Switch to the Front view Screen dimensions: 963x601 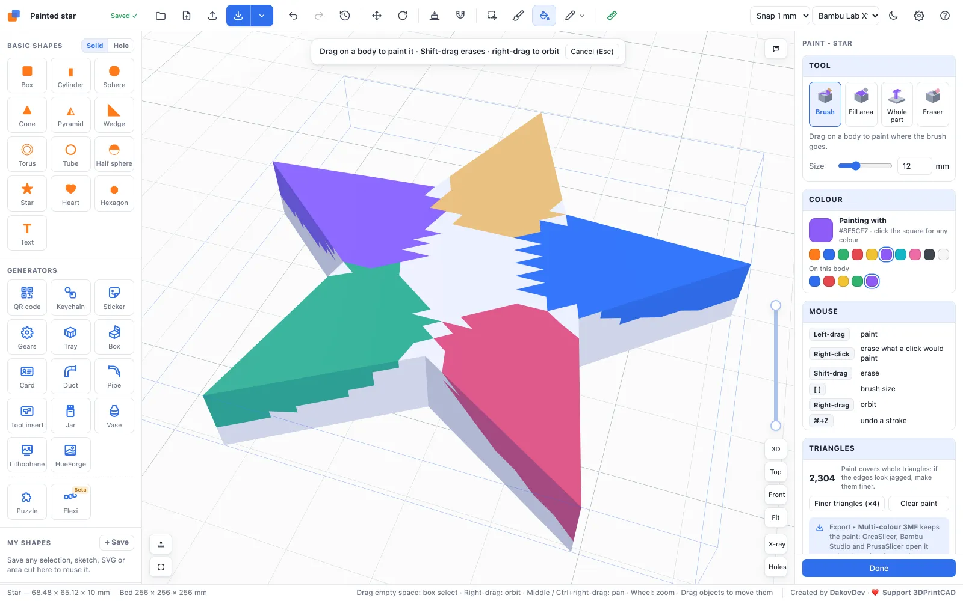(776, 495)
